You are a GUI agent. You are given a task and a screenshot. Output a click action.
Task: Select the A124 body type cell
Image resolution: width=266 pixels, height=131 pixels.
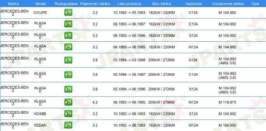coord(193,60)
